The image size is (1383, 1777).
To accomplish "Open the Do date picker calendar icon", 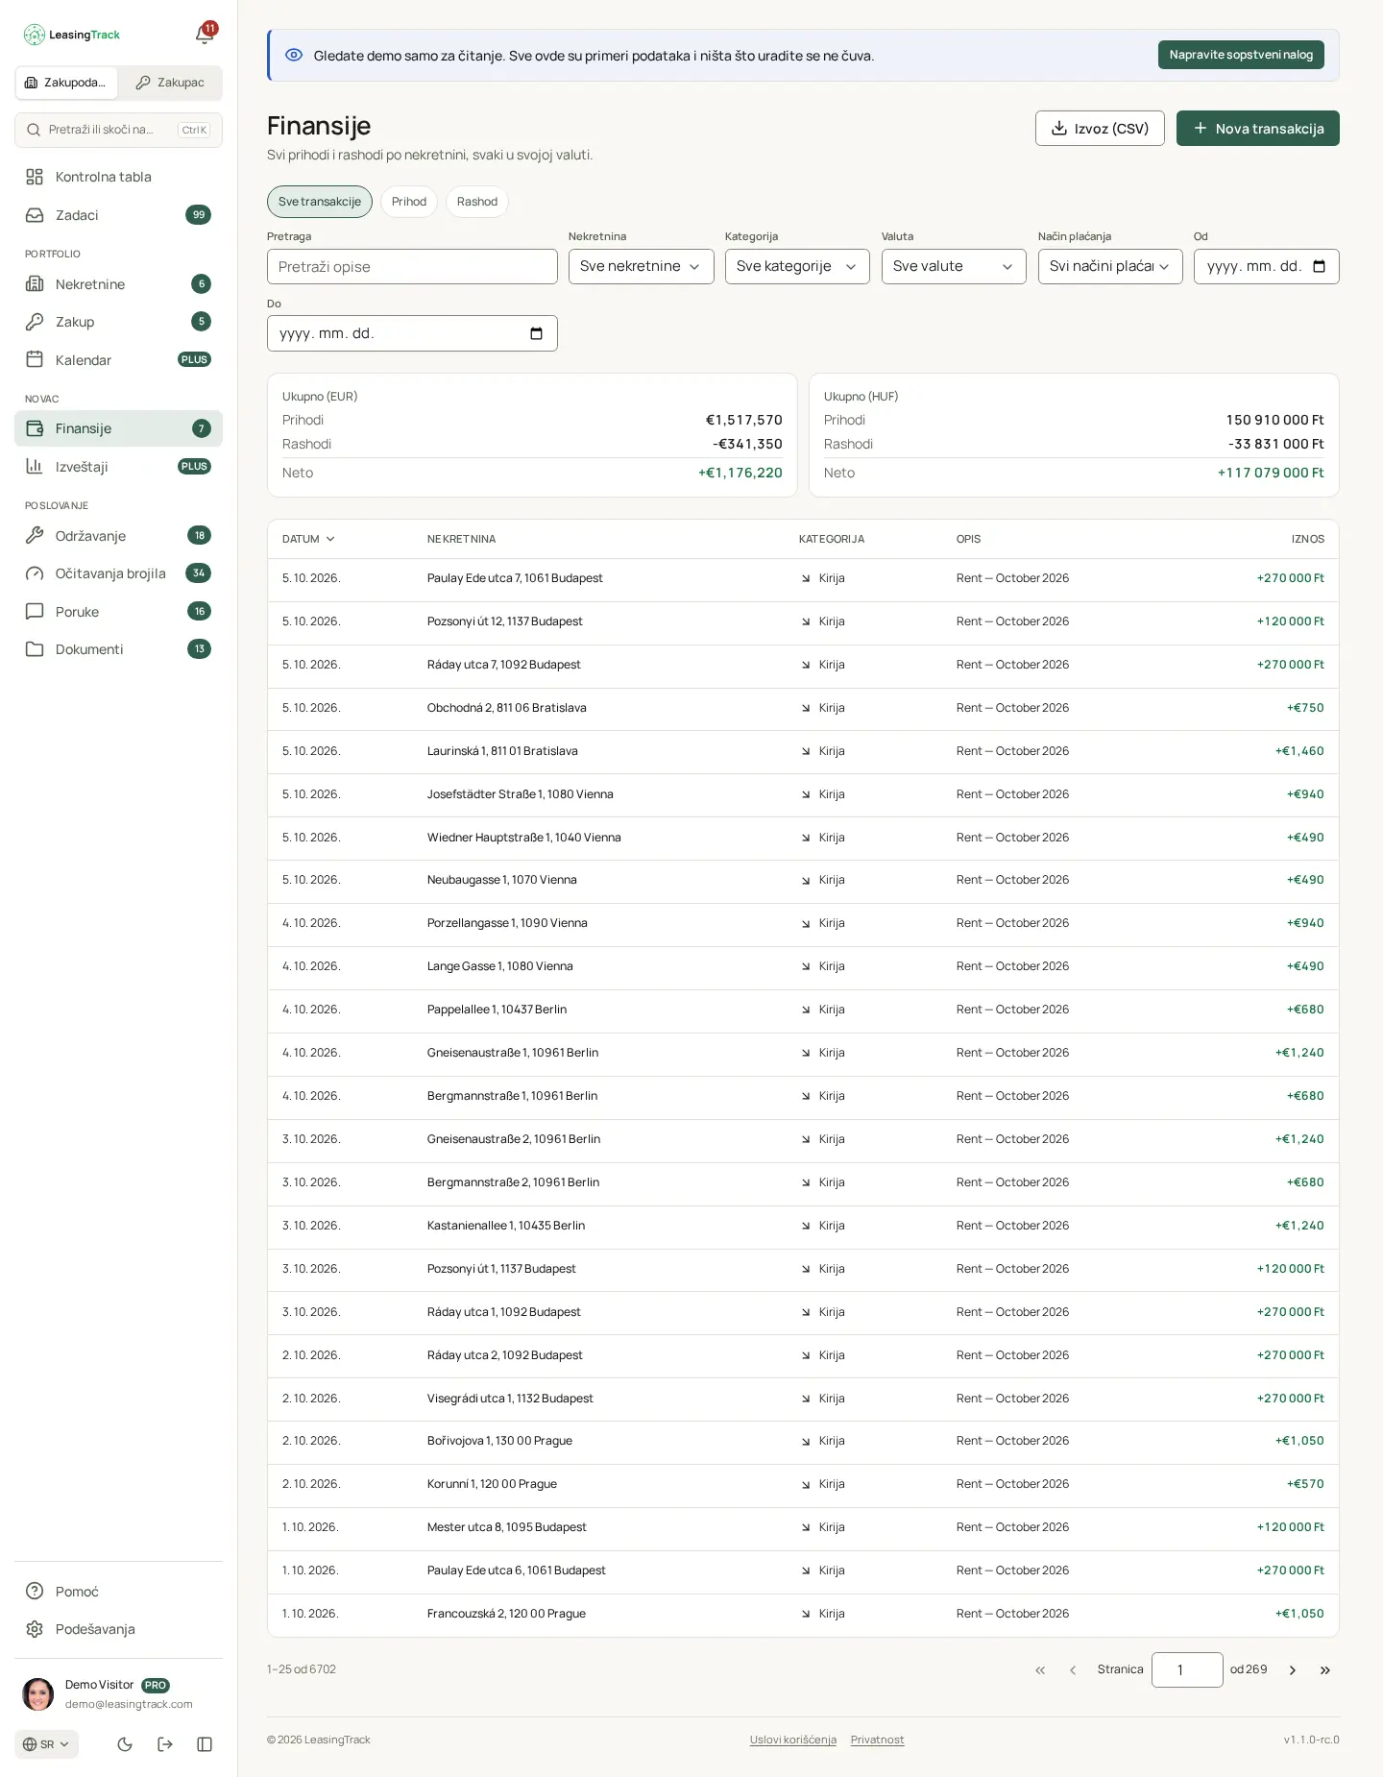I will [536, 333].
